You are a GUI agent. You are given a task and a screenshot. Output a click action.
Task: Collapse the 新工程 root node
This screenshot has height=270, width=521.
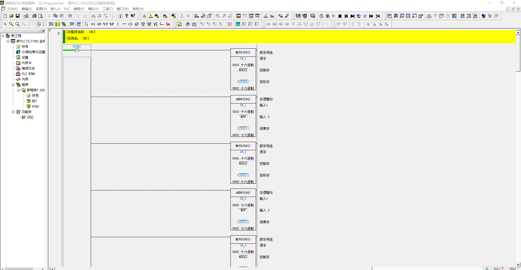3,36
